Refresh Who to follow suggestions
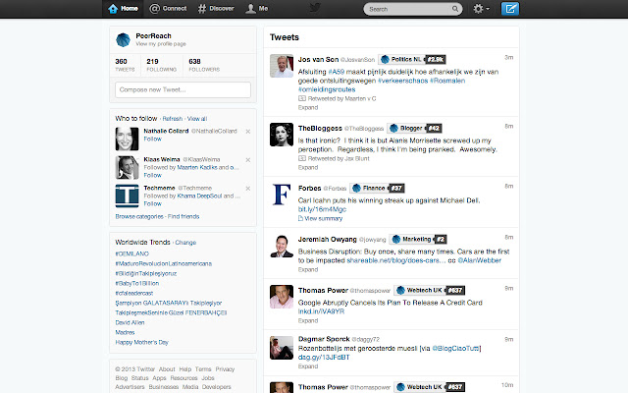628x393 pixels. pyautogui.click(x=173, y=119)
